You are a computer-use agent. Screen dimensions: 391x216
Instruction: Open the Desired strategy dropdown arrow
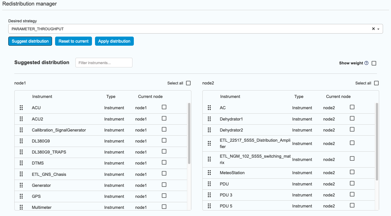point(379,29)
